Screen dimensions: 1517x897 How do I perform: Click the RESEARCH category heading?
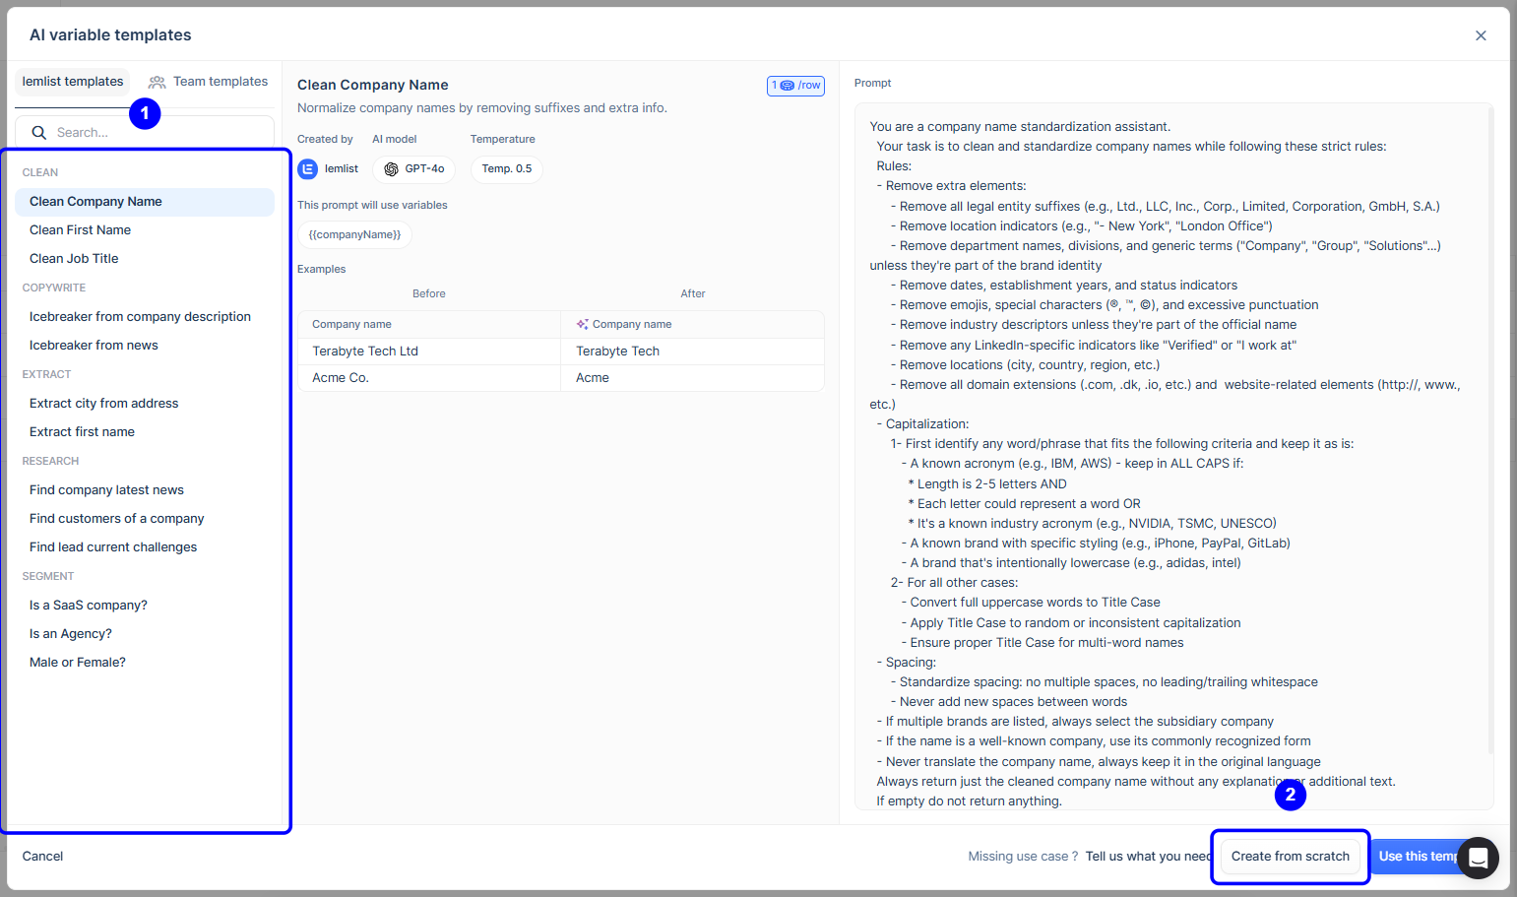(50, 462)
